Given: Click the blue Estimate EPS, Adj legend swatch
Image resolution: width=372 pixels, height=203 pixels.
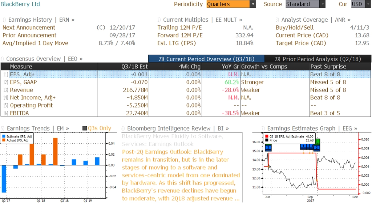Looking at the screenshot, I should tap(4, 136).
